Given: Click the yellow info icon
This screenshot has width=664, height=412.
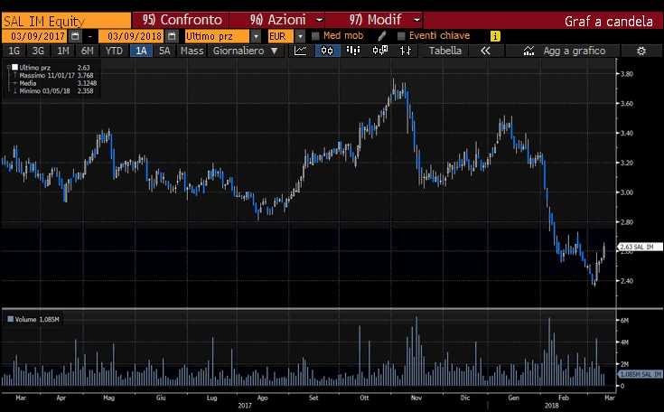Looking at the screenshot, I should tap(494, 35).
